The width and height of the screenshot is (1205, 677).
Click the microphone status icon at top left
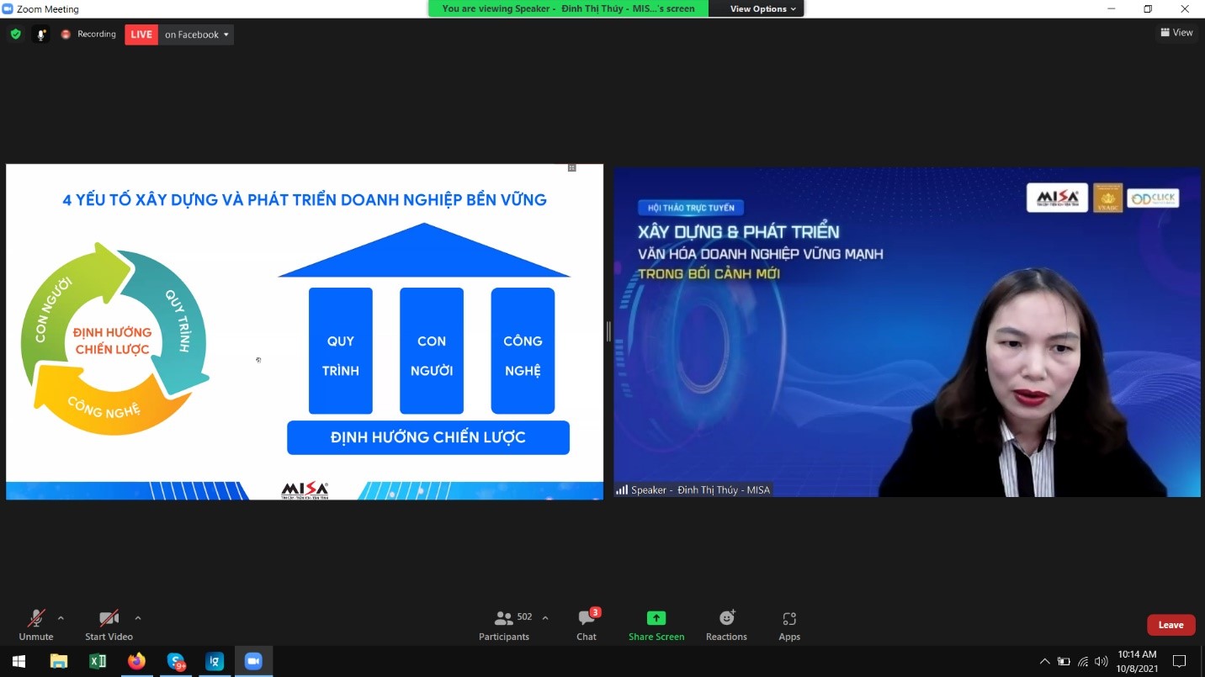[x=40, y=34]
